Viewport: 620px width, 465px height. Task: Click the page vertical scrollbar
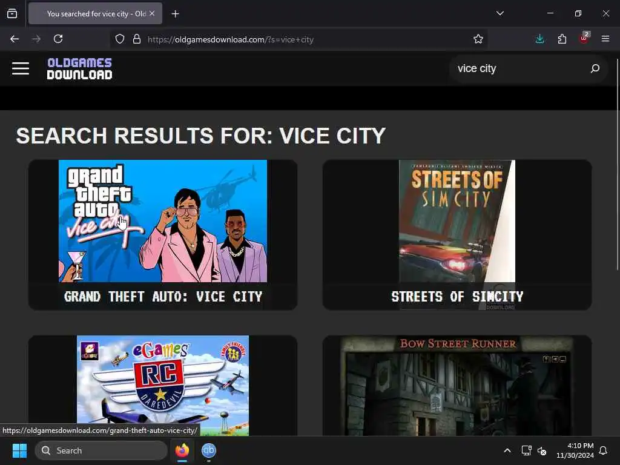[617, 165]
